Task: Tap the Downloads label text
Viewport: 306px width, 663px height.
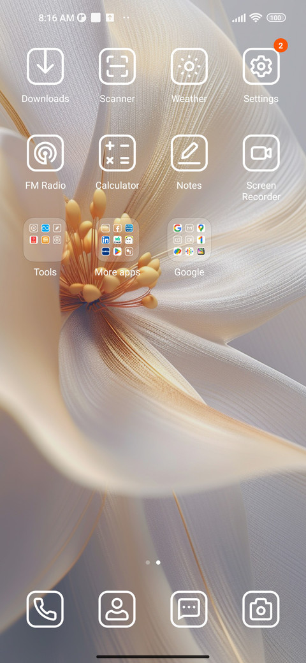Action: pos(45,99)
